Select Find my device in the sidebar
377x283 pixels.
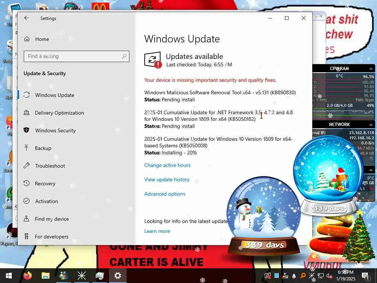click(x=52, y=219)
